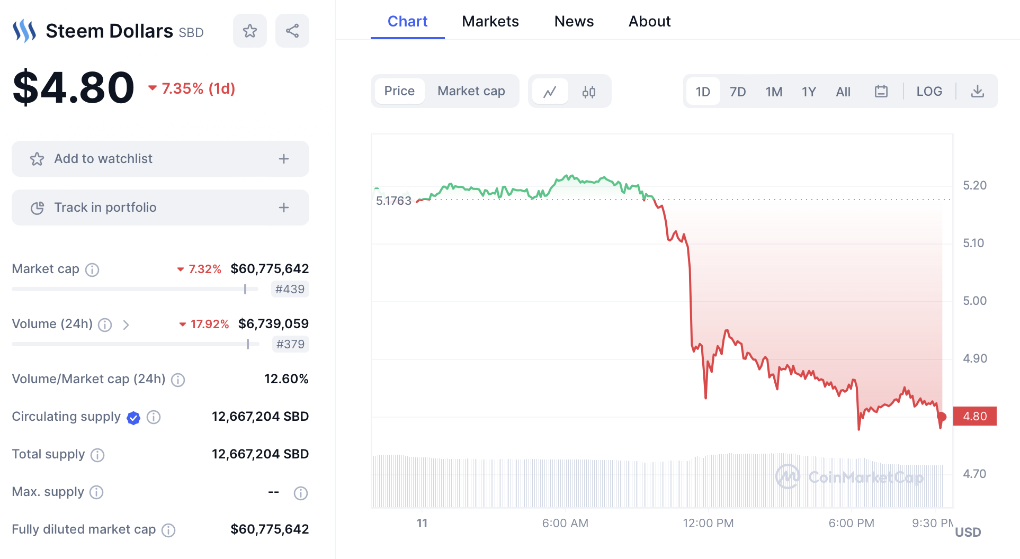Select the line chart view icon

550,92
